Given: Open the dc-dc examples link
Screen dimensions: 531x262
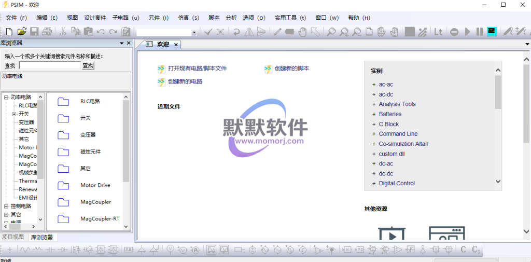Looking at the screenshot, I should [x=386, y=173].
